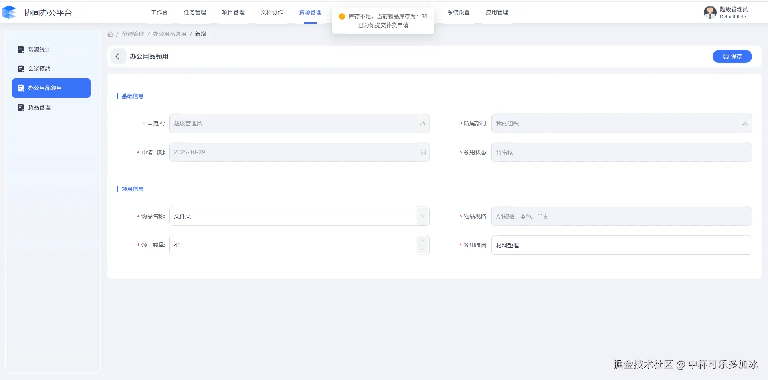768x380 pixels.
Task: Open the 应用管理 tab
Action: click(x=497, y=12)
